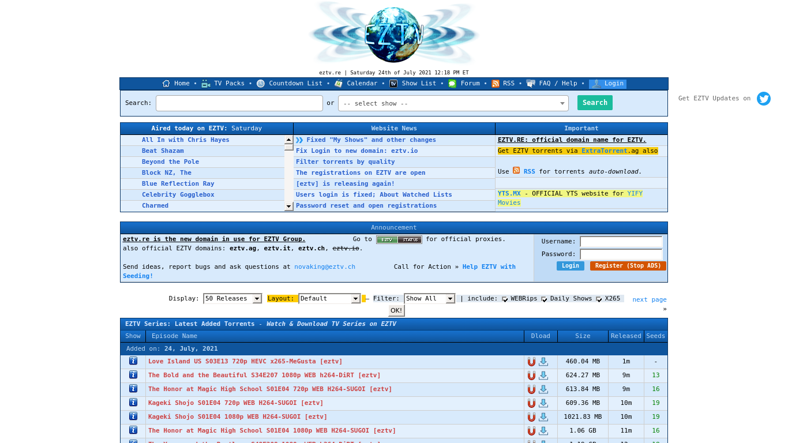This screenshot has width=788, height=443.
Task: Click scroll up arrow in Aired today list
Action: pos(289,140)
